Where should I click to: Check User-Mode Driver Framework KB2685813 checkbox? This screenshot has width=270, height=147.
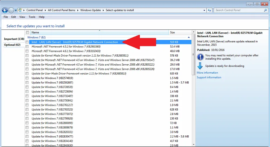27,73
